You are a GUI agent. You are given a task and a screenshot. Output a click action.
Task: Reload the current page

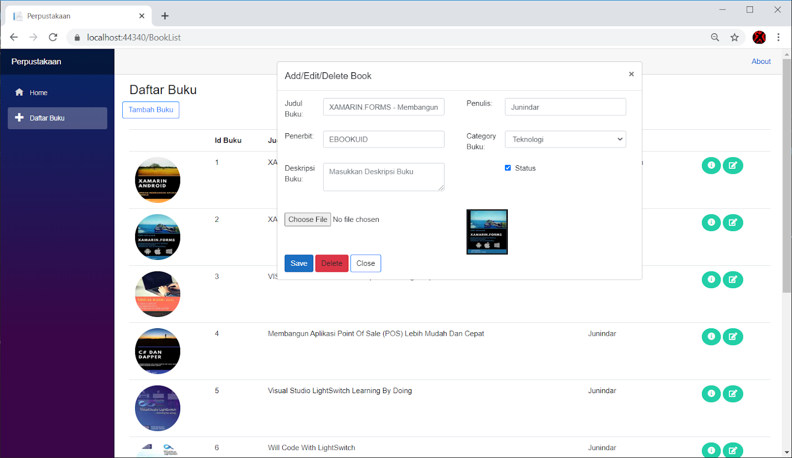tap(53, 37)
